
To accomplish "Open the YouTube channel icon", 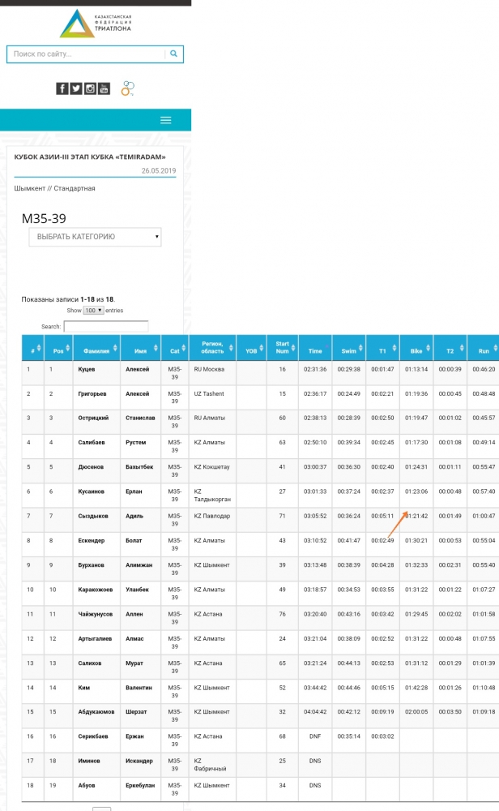I will (104, 89).
